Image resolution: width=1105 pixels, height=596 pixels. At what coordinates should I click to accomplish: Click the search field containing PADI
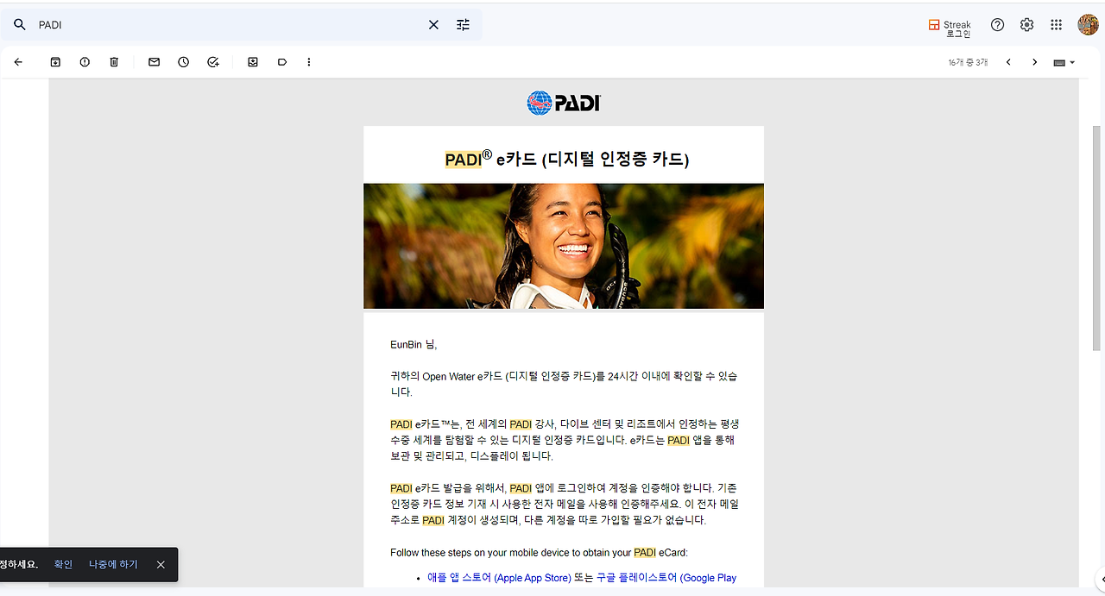(229, 25)
